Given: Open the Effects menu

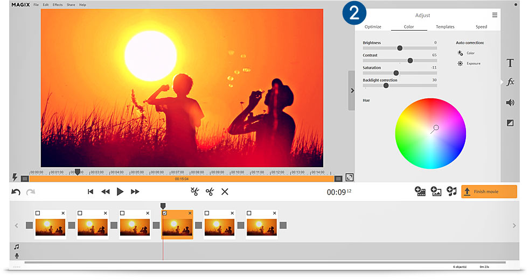Looking at the screenshot, I should (x=58, y=5).
